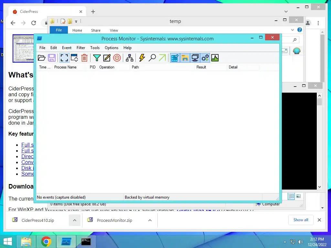Reload the CiderPress page

coord(34,23)
